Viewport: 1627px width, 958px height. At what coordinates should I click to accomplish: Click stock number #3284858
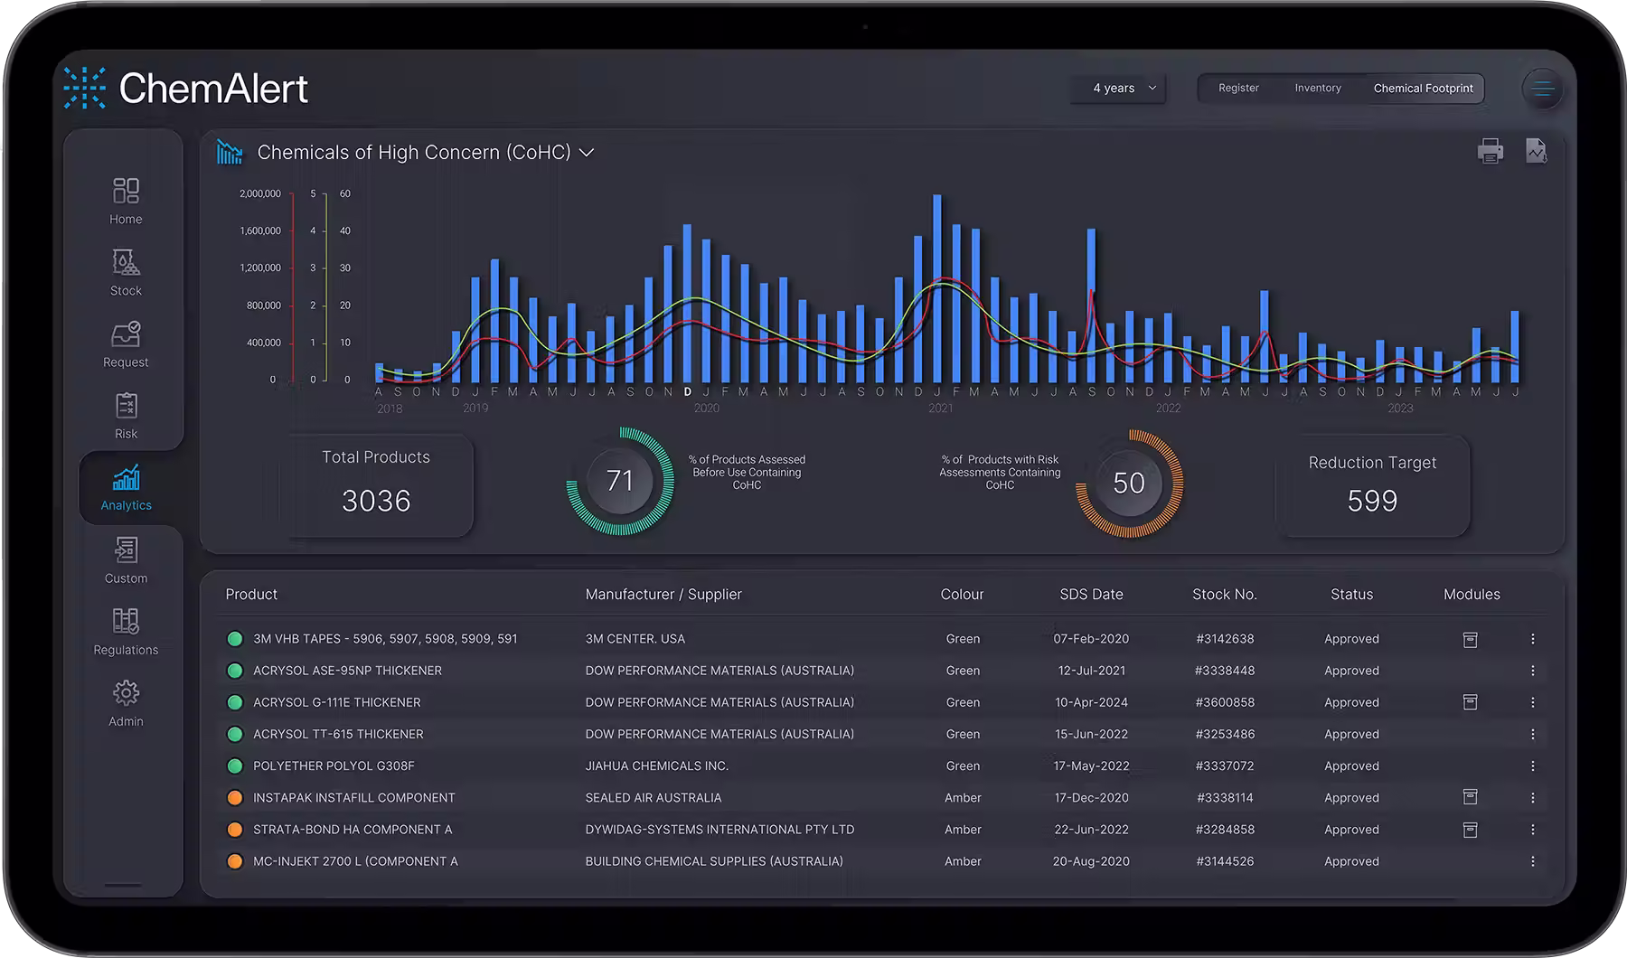point(1225,830)
